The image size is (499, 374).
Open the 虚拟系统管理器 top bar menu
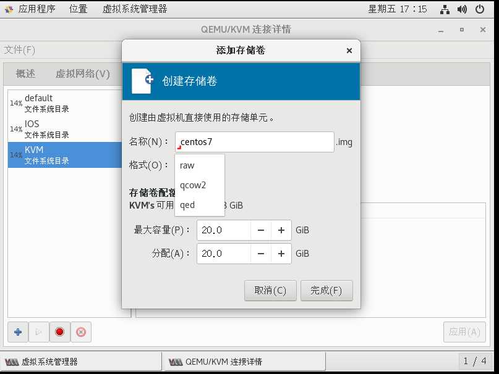click(135, 9)
